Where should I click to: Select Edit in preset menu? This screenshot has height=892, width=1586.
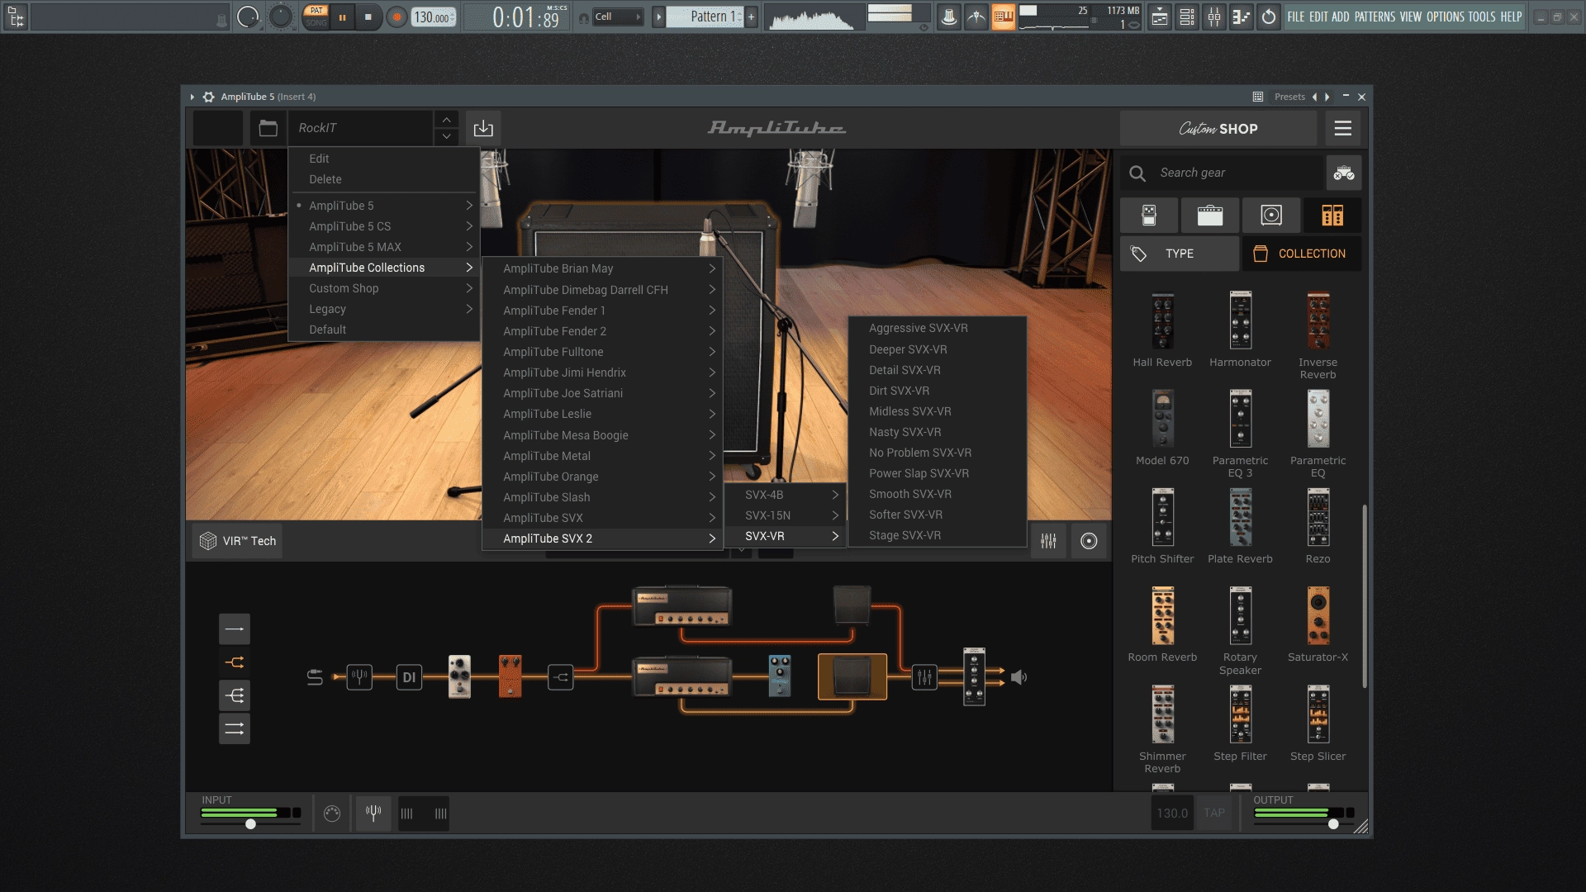(x=384, y=159)
